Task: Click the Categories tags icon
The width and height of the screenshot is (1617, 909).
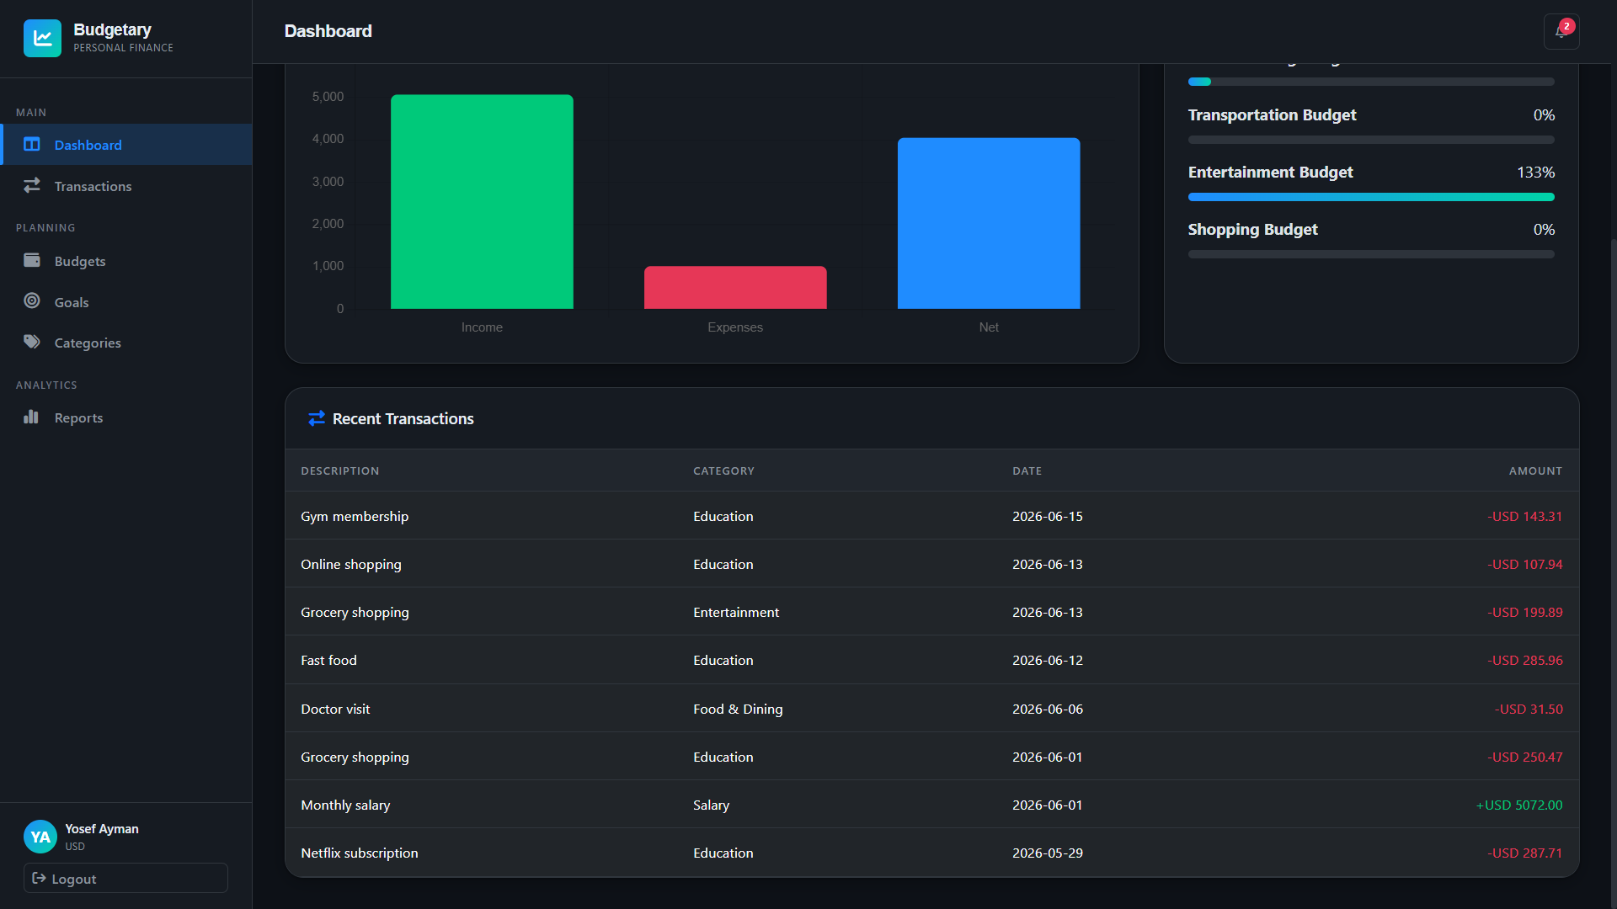Action: 32,342
